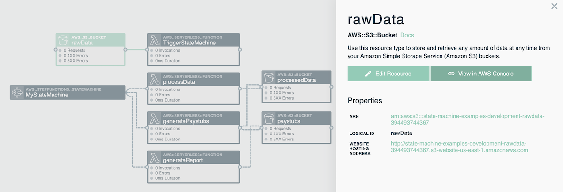This screenshot has width=563, height=192.
Task: Click the processedData bucket icon
Action: 269,77
